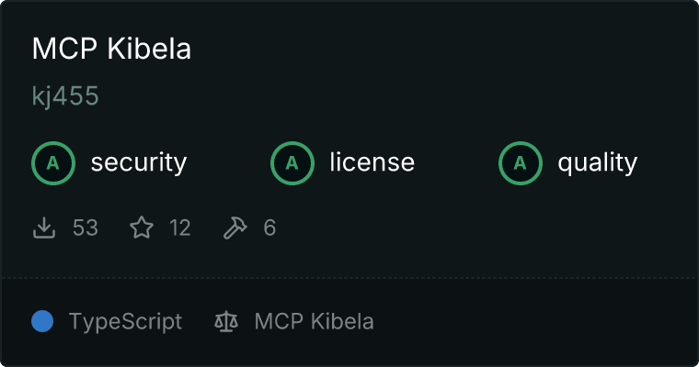Click the license grade A badge
Image resolution: width=699 pixels, height=367 pixels.
pyautogui.click(x=292, y=163)
